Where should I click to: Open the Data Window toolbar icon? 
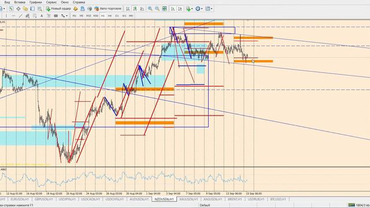click(18, 9)
